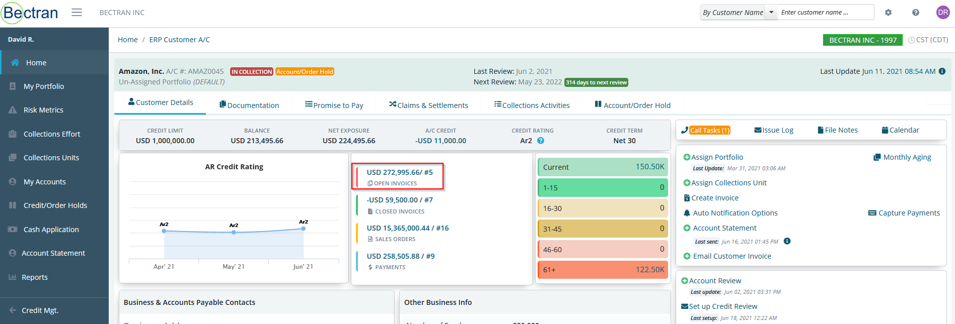Open Collections Units in sidebar
Screen dimensions: 955x324
[54, 158]
